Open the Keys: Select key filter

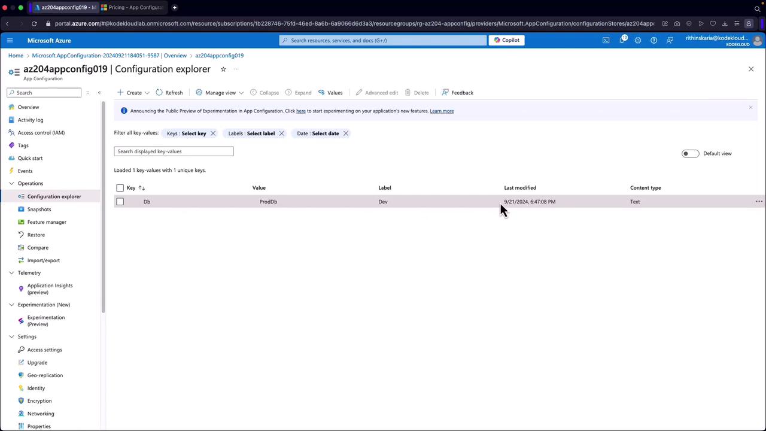[x=186, y=133]
